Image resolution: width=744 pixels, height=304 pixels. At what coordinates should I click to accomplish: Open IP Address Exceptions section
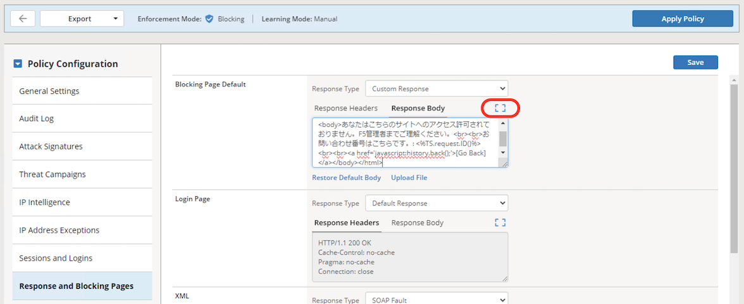(82, 230)
